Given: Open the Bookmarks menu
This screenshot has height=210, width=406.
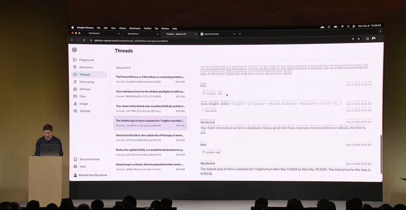Looking at the screenshot, I should click(135, 28).
